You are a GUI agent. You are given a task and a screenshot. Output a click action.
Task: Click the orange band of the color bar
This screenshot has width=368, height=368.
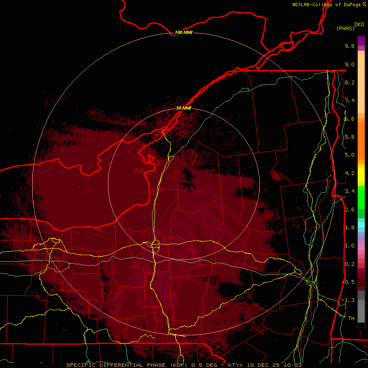tap(361, 141)
